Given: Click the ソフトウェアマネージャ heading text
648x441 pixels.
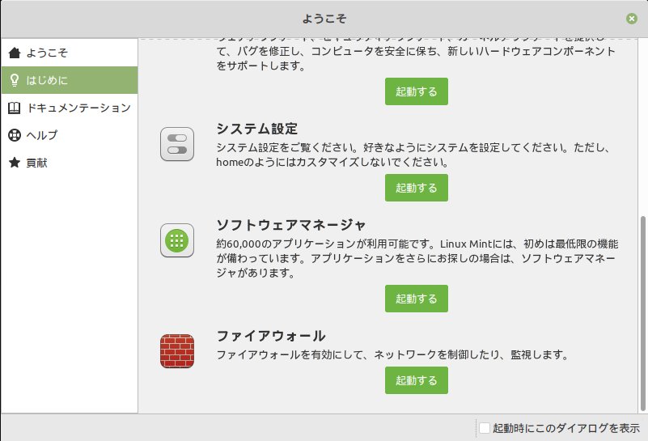Looking at the screenshot, I should coord(291,225).
